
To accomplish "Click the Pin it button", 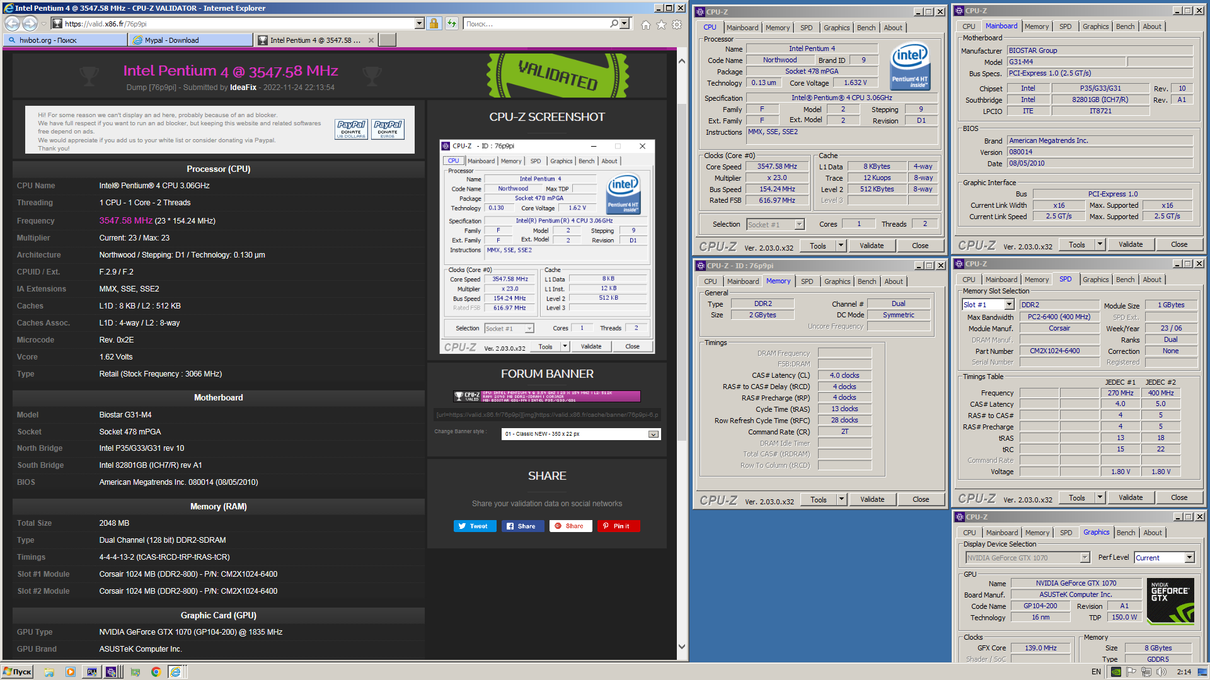I will click(x=618, y=526).
